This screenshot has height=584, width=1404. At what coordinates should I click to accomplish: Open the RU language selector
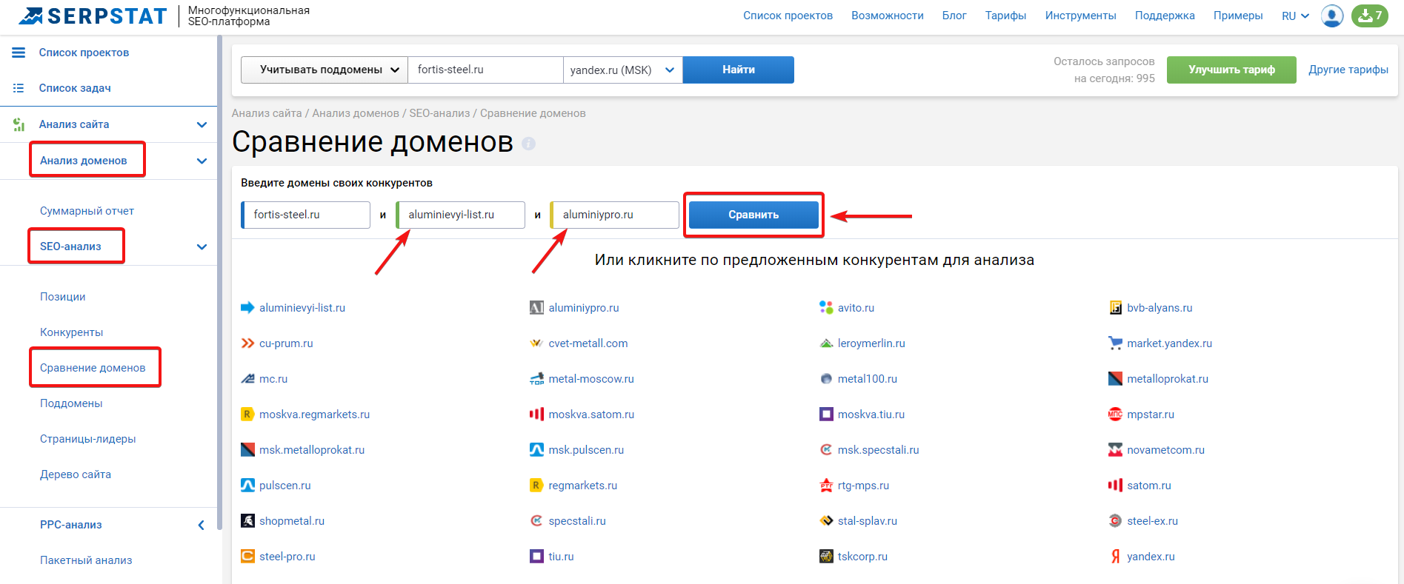click(1296, 16)
